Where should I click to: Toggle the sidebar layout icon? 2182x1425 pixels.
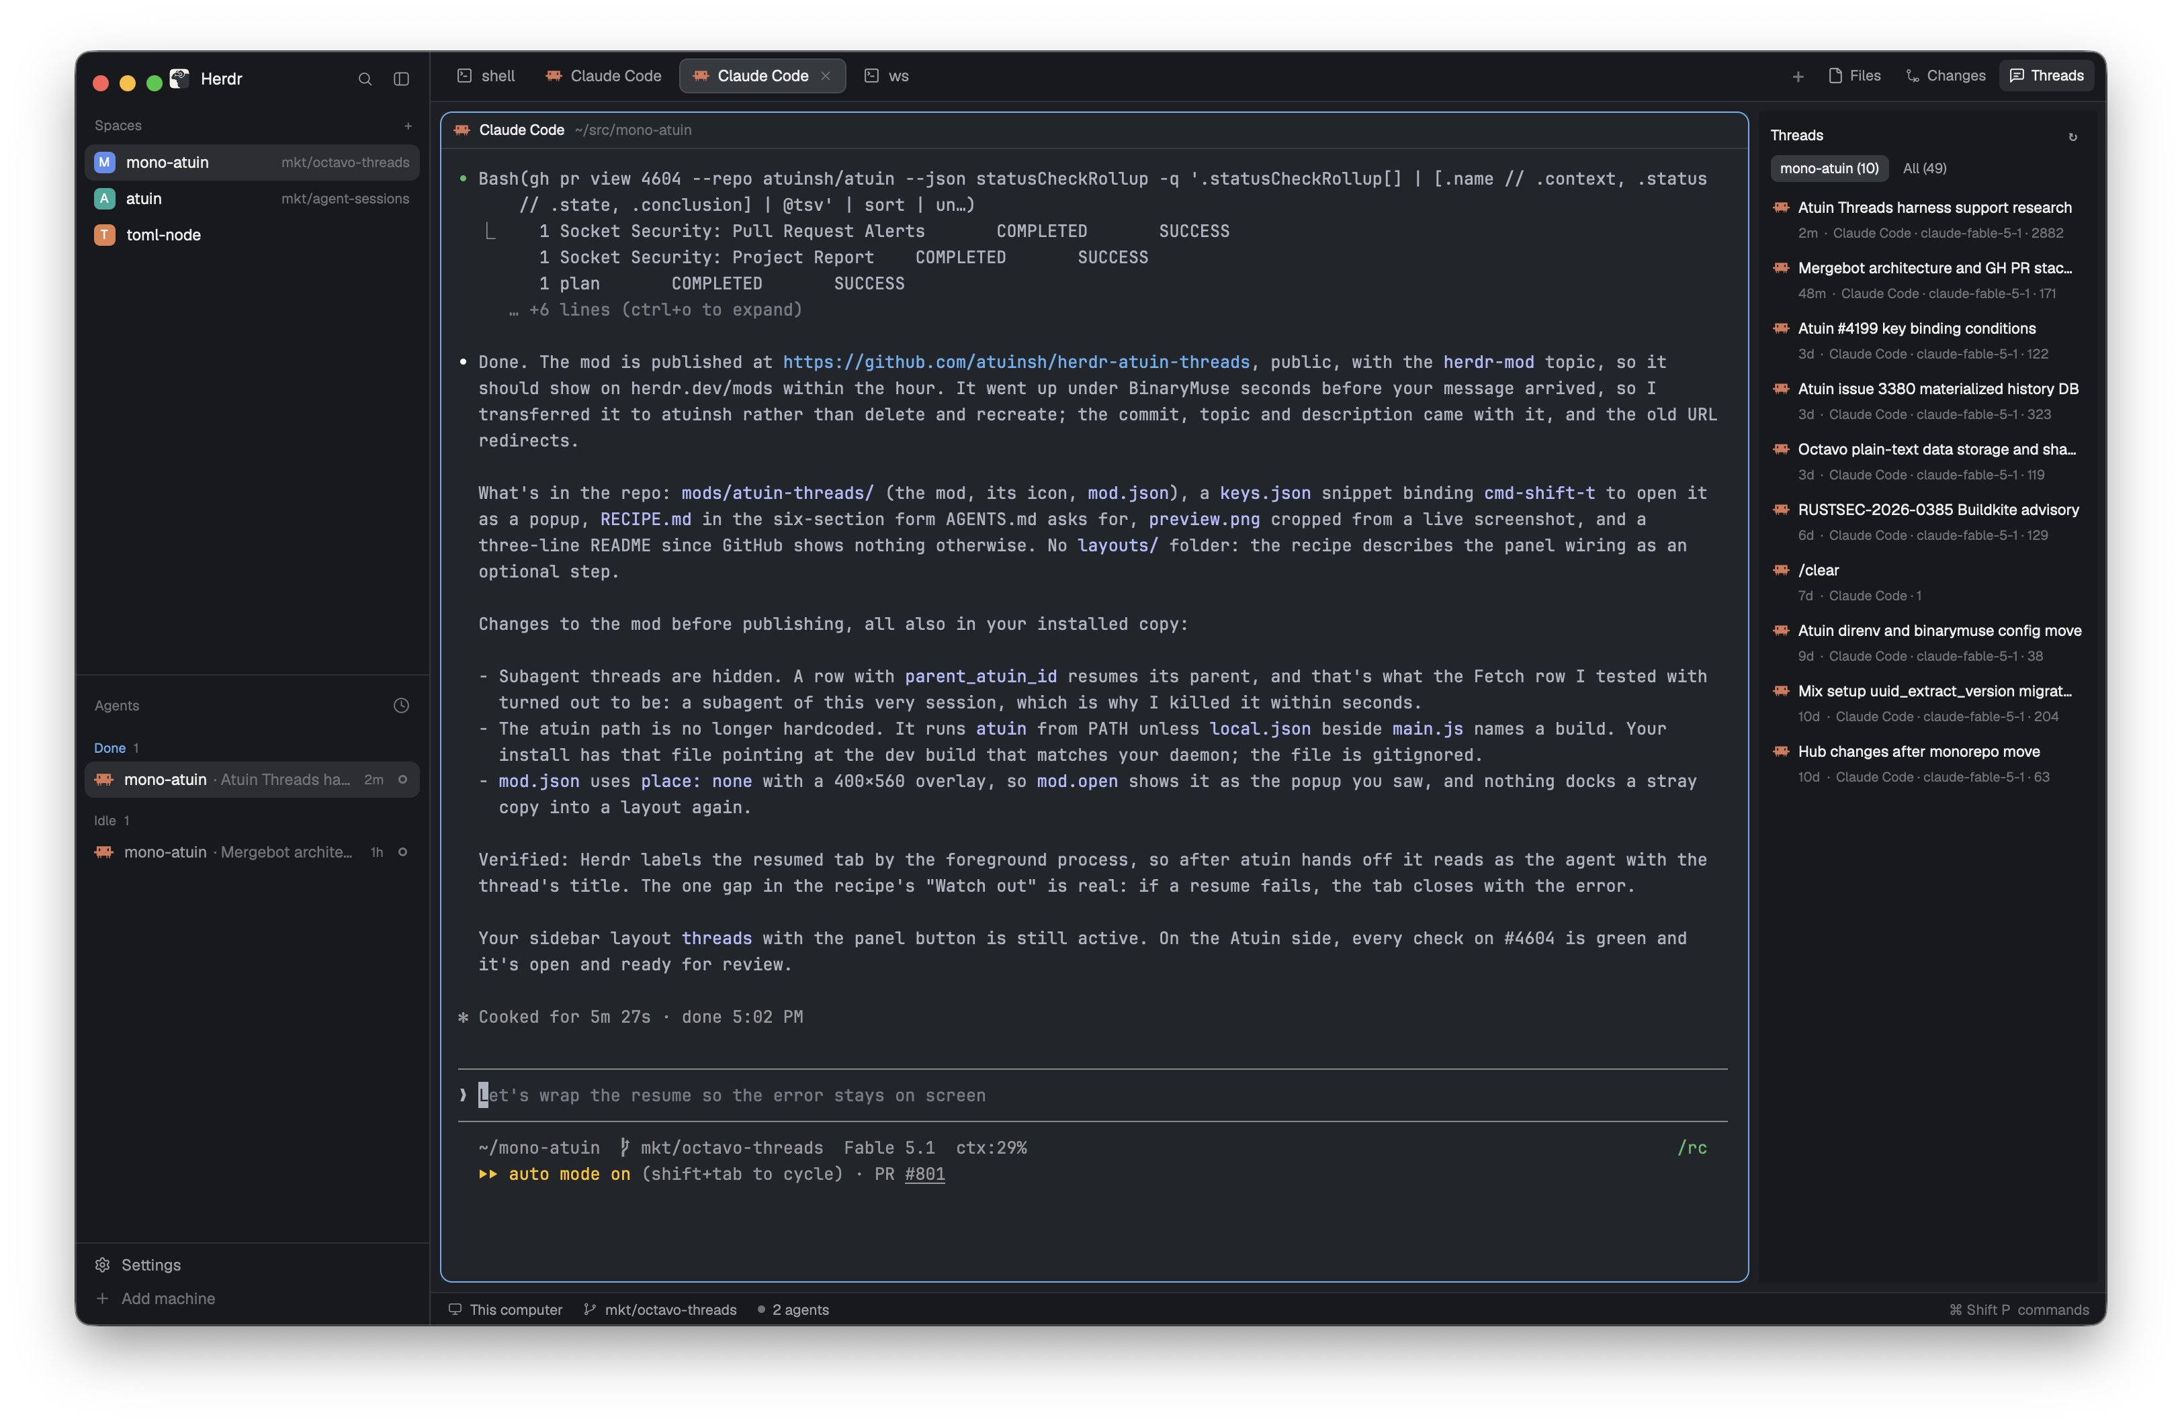tap(402, 79)
